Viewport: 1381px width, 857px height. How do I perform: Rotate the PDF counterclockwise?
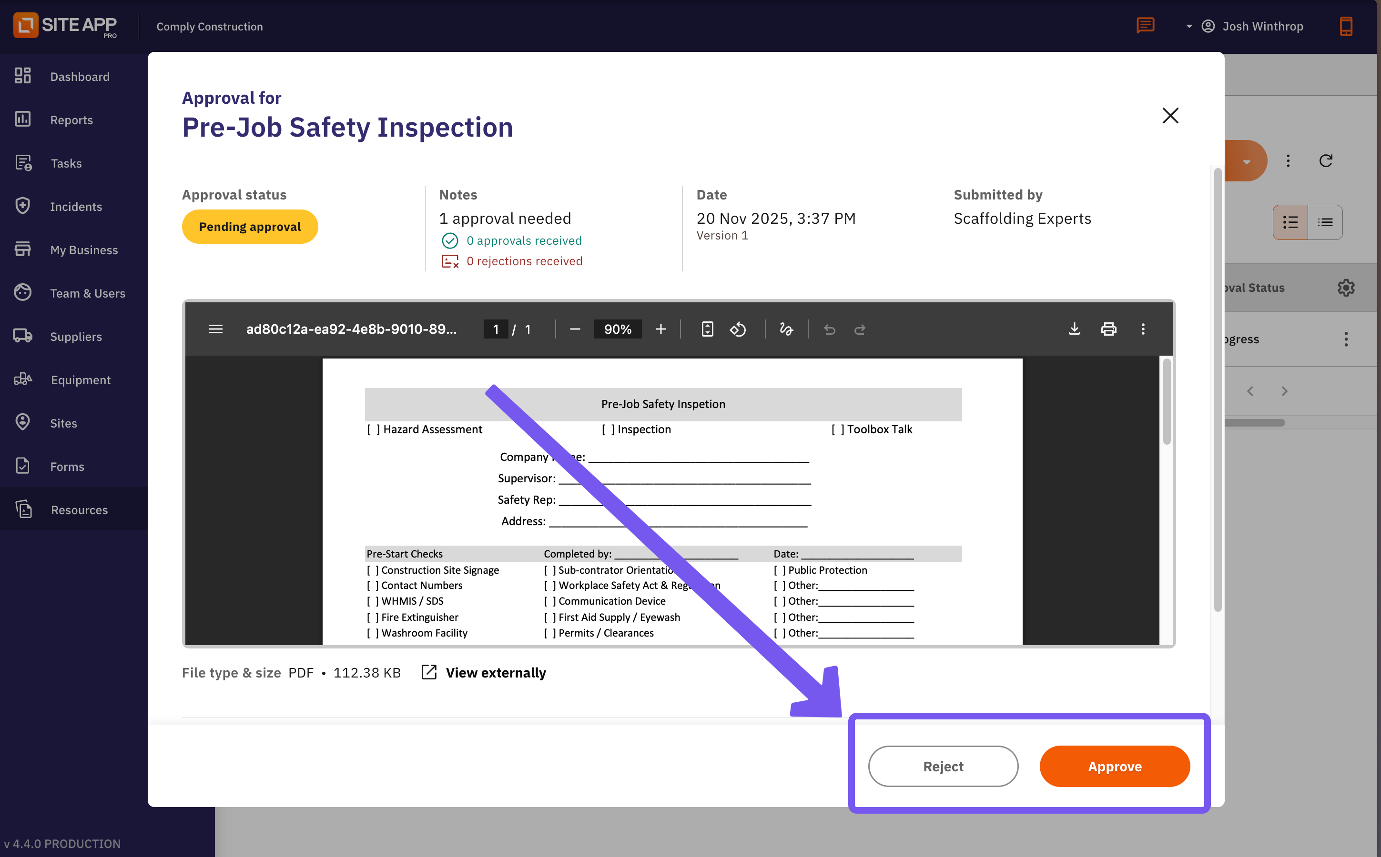pos(738,329)
